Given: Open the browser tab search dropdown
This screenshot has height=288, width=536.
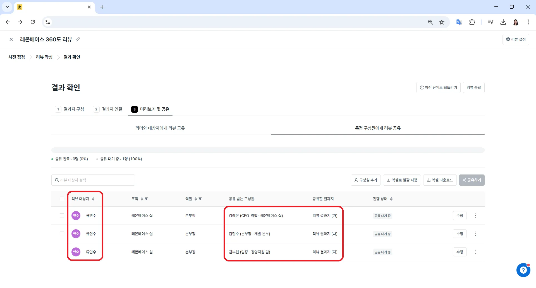Looking at the screenshot, I should 7,7.
